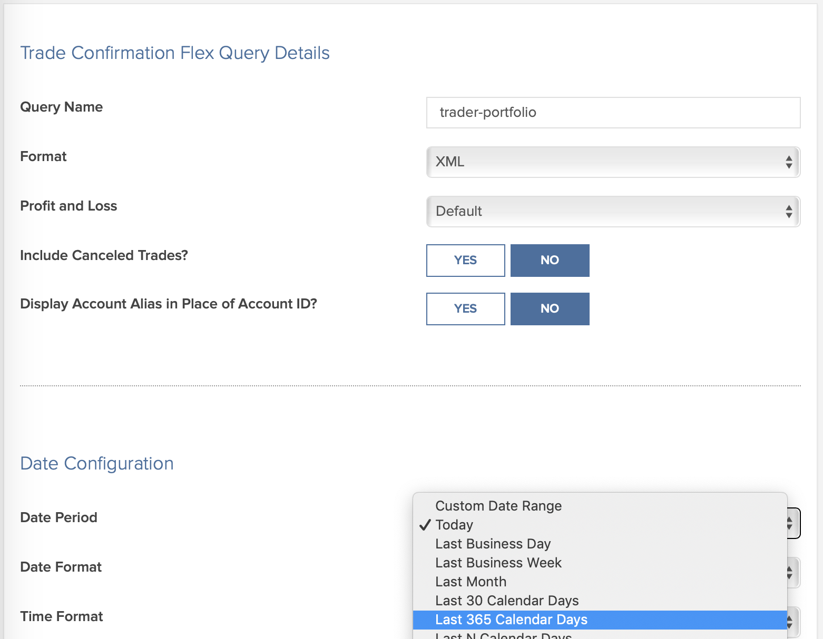Viewport: 823px width, 639px height.
Task: Select the Today date period
Action: click(454, 524)
